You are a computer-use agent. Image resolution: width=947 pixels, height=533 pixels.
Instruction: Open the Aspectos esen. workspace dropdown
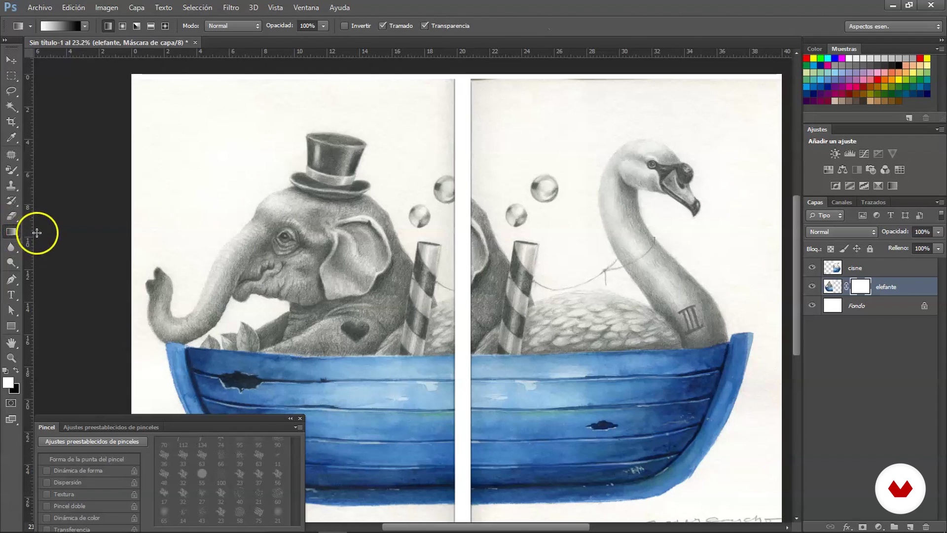click(893, 26)
